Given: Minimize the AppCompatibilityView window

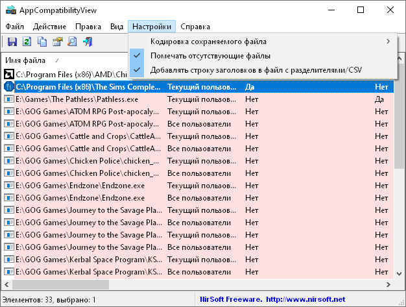Looking at the screenshot, I should (x=331, y=10).
